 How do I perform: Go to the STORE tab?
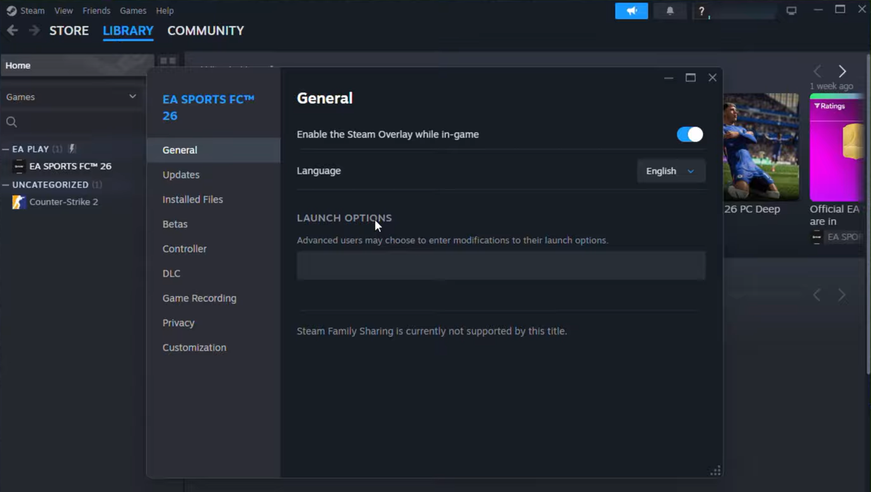(x=69, y=30)
